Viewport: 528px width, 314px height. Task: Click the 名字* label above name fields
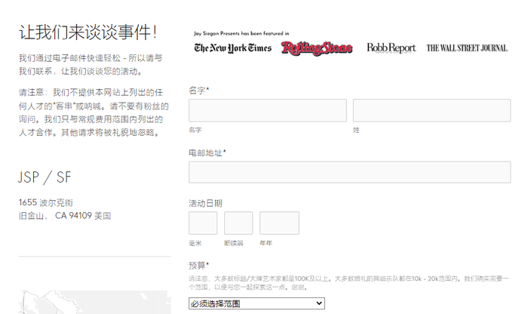(199, 91)
